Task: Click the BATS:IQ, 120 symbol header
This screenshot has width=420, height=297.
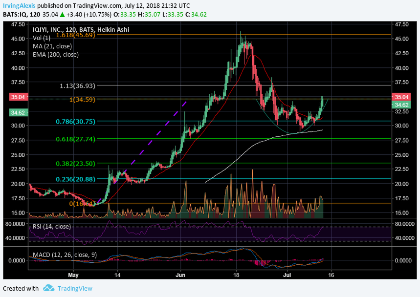Action: pos(22,15)
